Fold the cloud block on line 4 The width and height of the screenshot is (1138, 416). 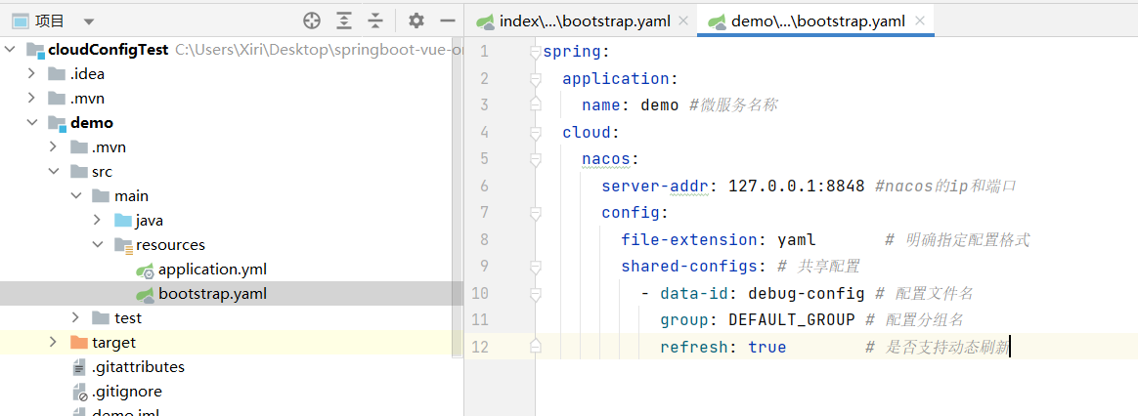[536, 133]
